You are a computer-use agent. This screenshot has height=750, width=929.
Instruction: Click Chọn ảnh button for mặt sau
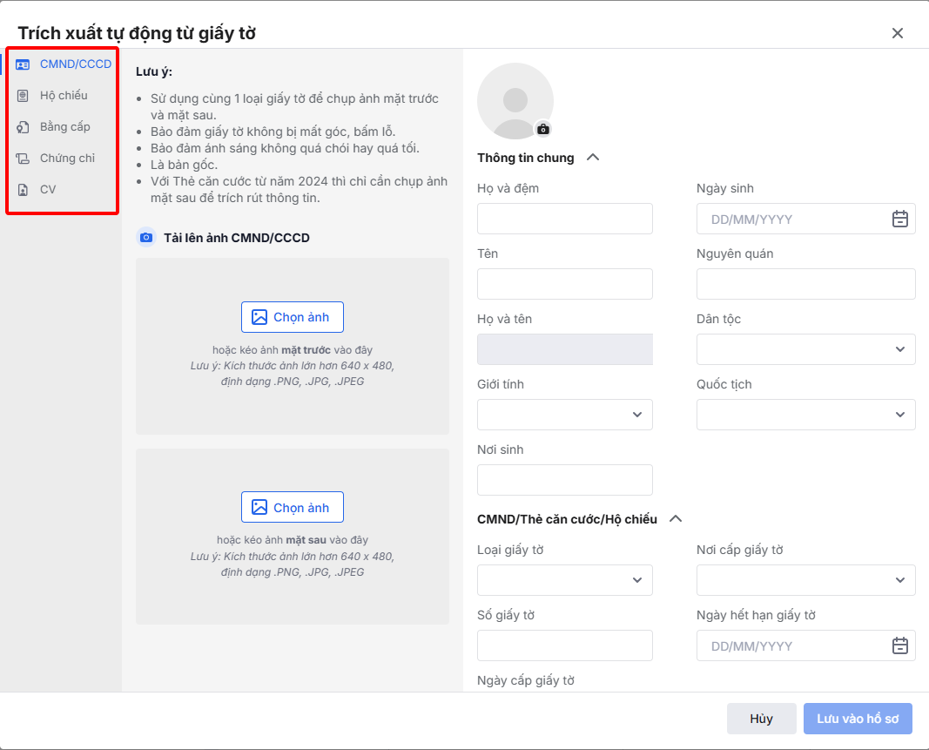(x=292, y=507)
